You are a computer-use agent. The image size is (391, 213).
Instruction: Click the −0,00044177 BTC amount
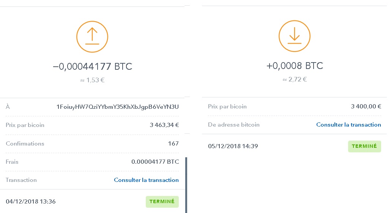click(93, 66)
